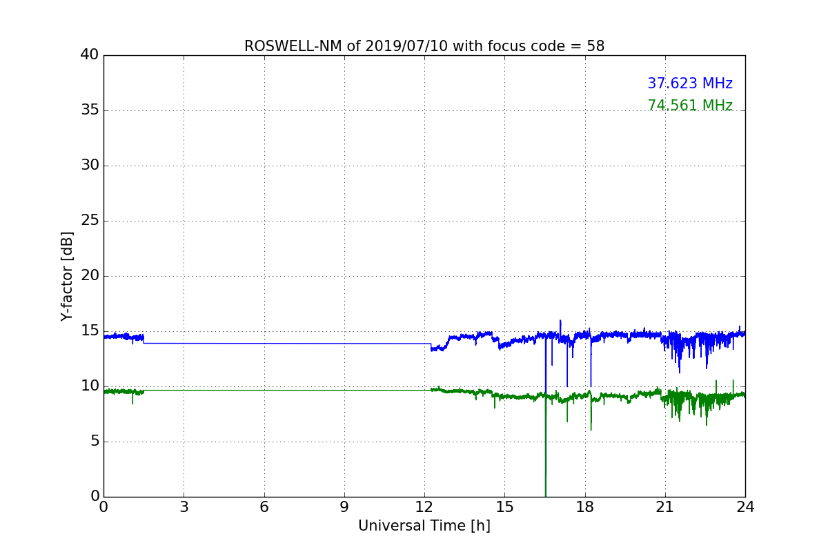Select the green '74.561 MHz' legend label
The height and width of the screenshot is (552, 828).
coord(690,106)
